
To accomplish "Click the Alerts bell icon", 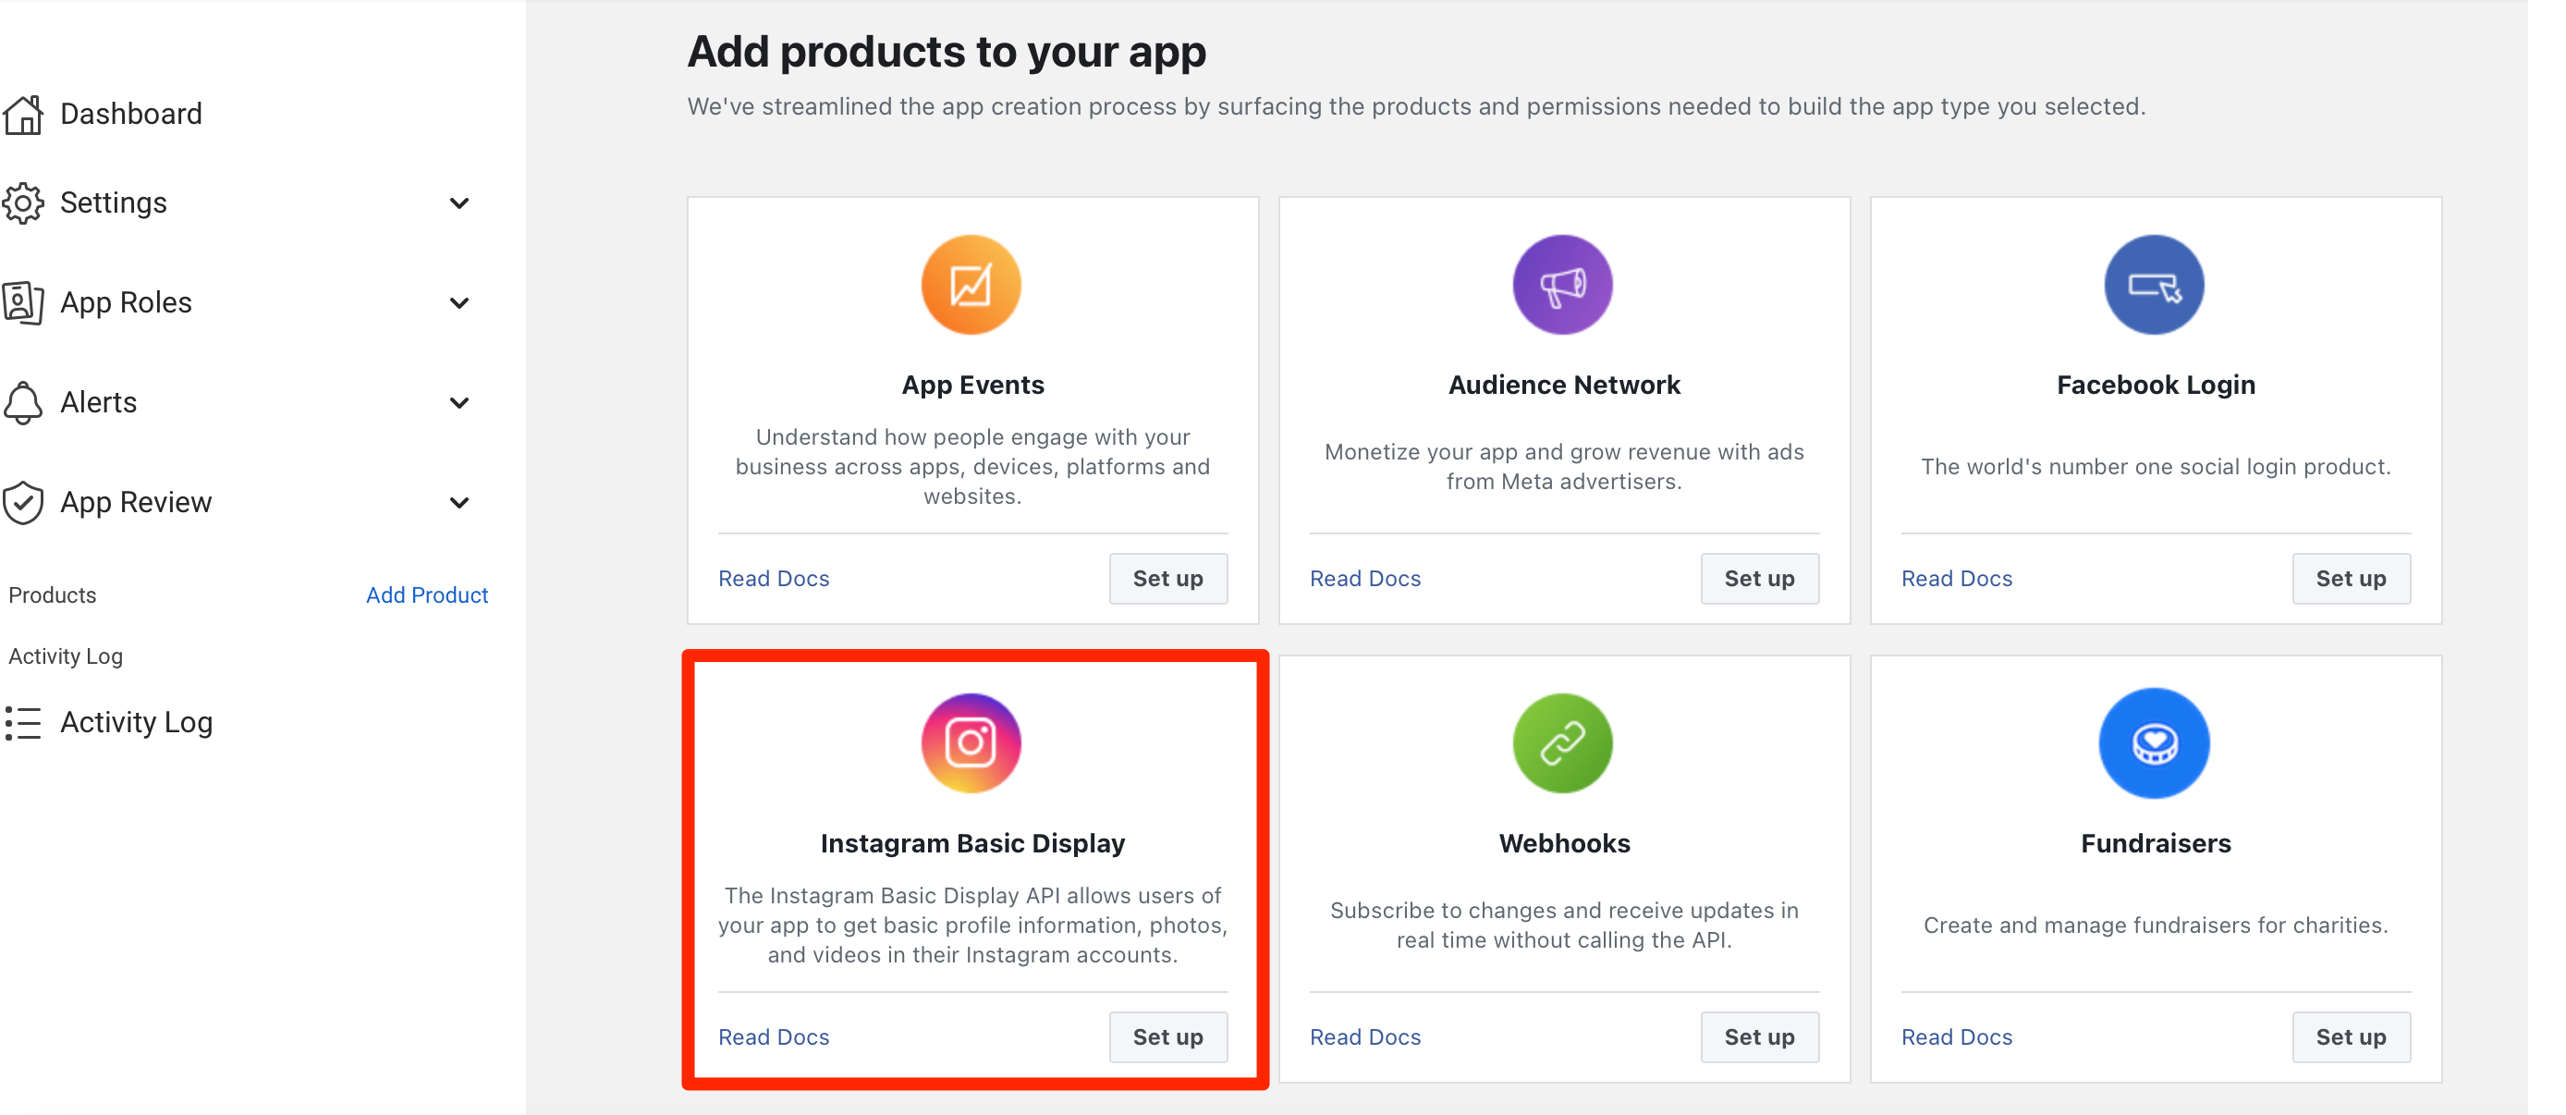I will point(23,402).
